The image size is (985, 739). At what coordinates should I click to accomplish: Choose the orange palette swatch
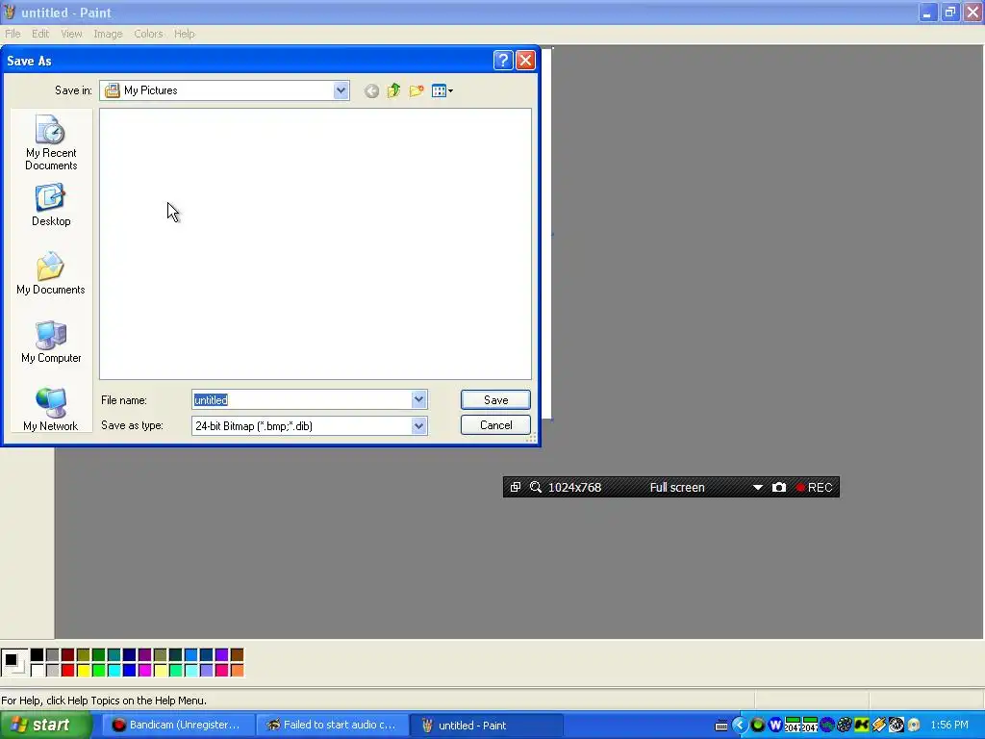(x=237, y=671)
